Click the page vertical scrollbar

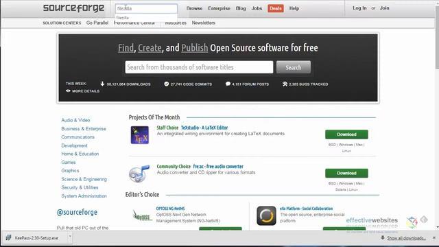point(437,36)
